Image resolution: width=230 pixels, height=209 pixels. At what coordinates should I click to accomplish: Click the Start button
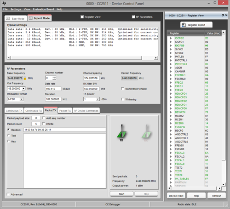point(121,194)
